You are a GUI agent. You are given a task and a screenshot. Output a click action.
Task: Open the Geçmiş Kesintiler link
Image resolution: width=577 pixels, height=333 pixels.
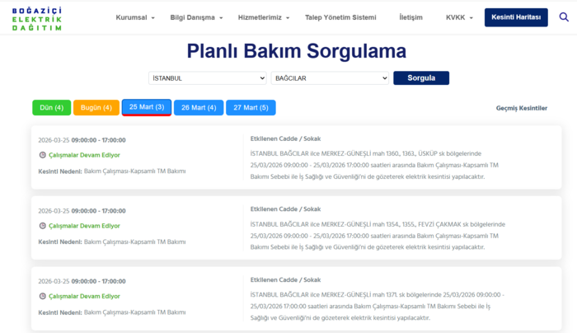pos(522,108)
